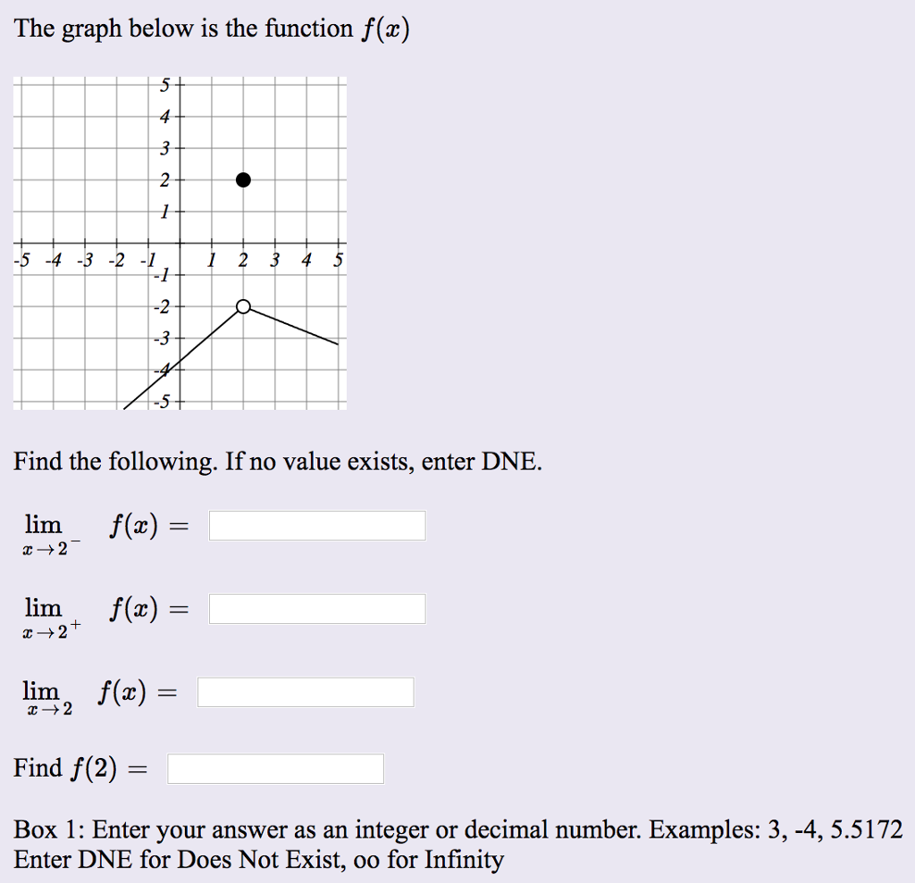Screen dimensions: 915x883
Task: Click the number 2 on the x-axis
Action: click(242, 261)
